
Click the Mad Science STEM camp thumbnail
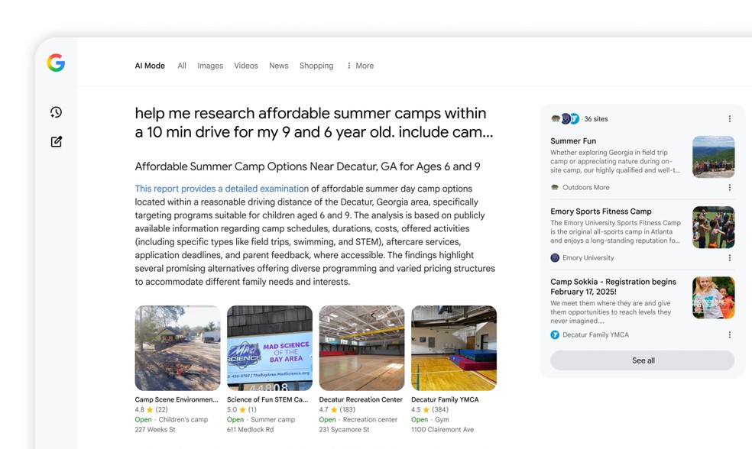(x=270, y=348)
